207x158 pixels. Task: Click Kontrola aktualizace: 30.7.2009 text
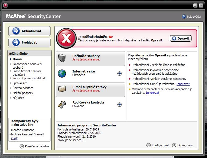click(78, 129)
